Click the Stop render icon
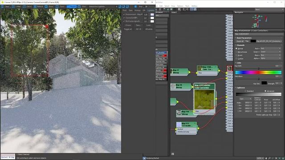The width and height of the screenshot is (285, 160). (135, 7)
